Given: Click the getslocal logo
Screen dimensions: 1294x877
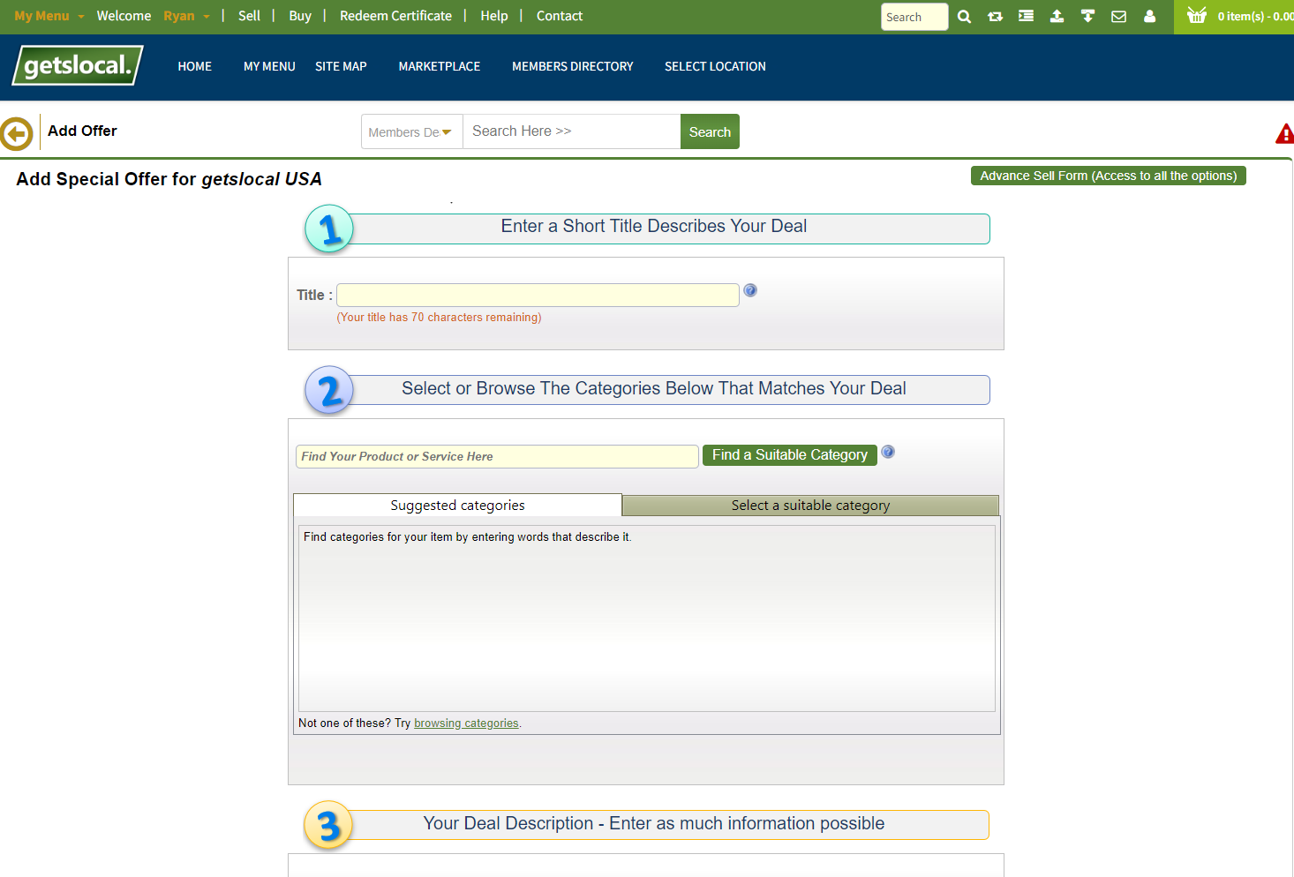Looking at the screenshot, I should (x=78, y=65).
